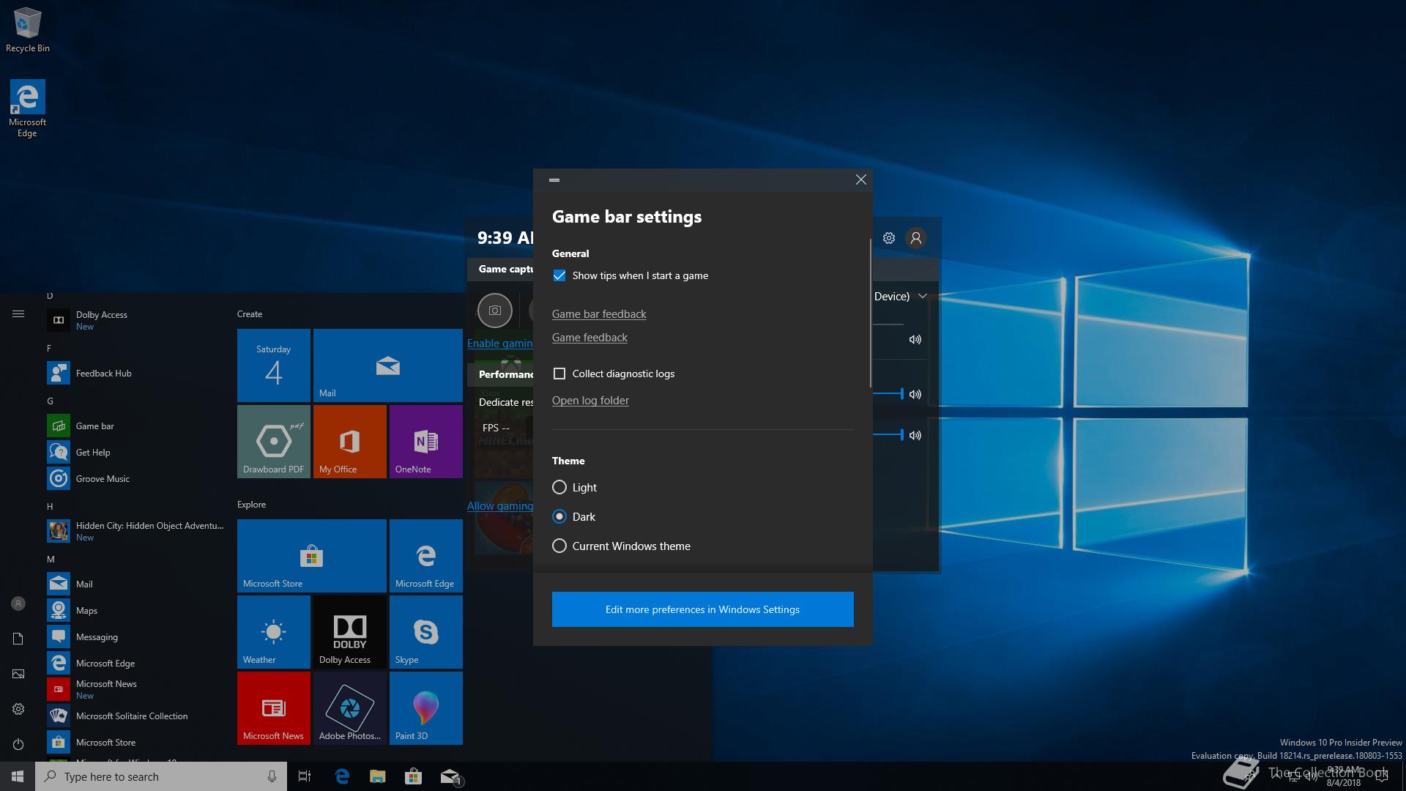Click Edit more preferences in Windows Settings

[702, 609]
